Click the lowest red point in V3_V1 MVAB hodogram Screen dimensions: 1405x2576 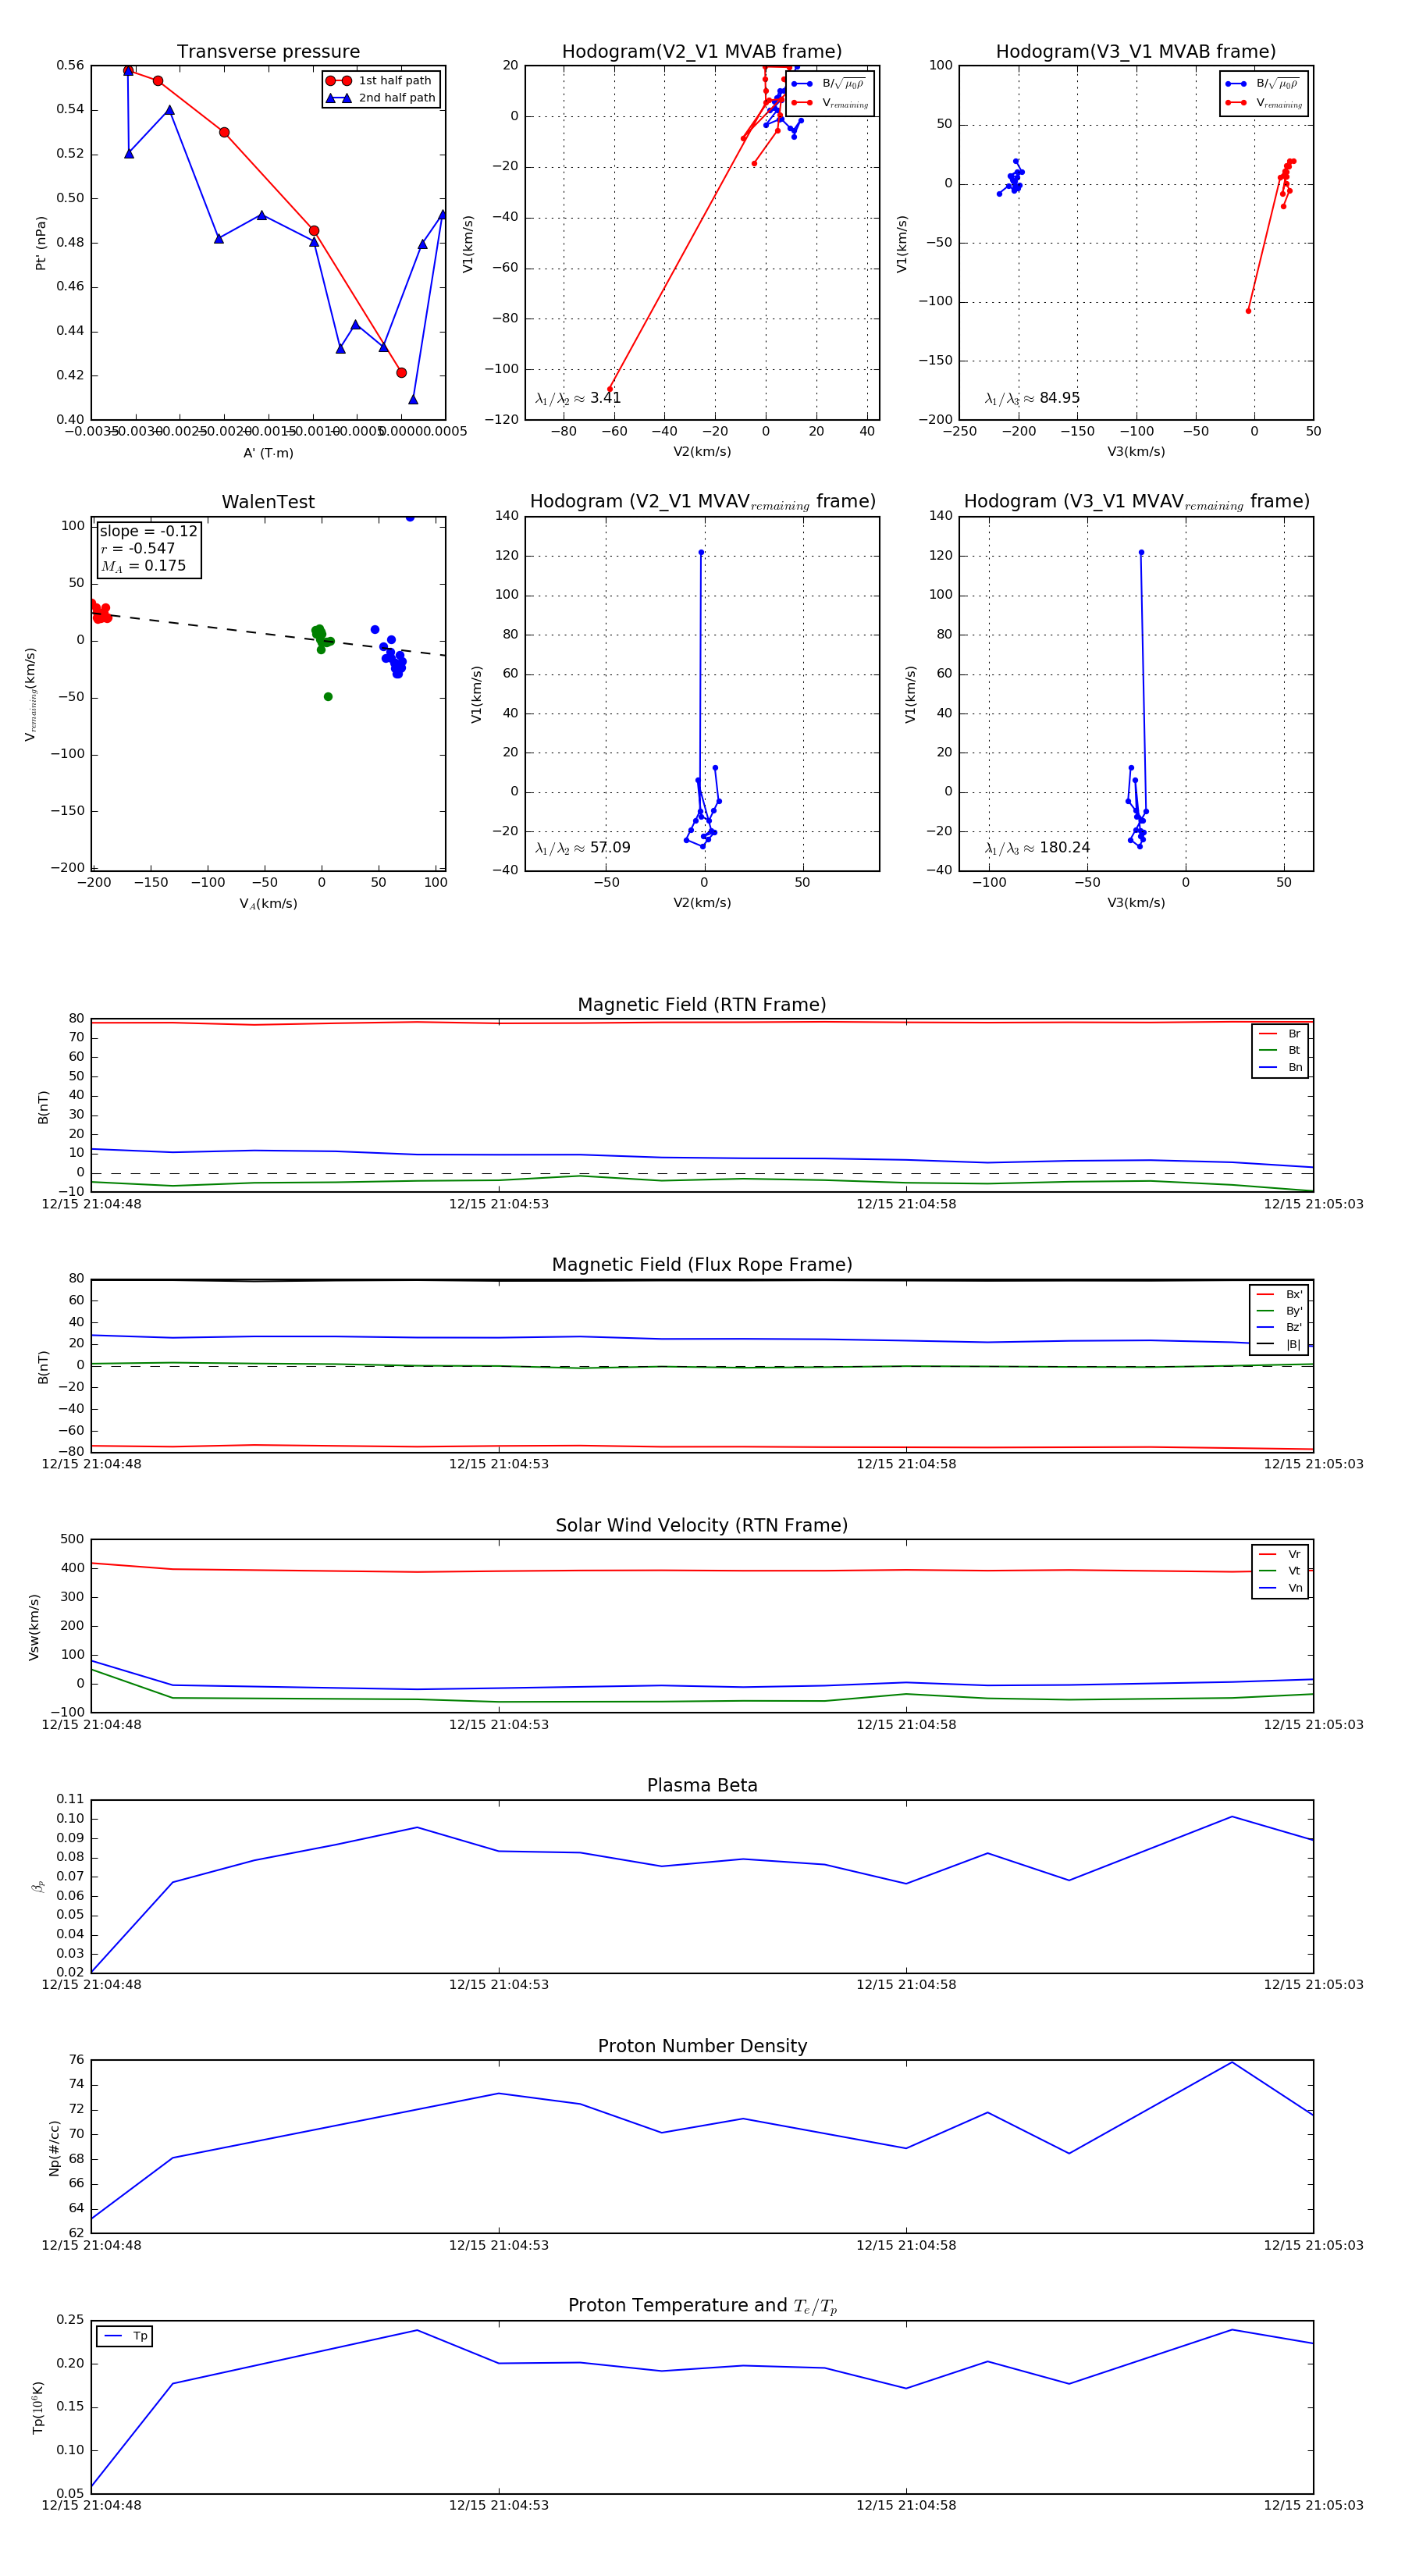[x=1248, y=311]
